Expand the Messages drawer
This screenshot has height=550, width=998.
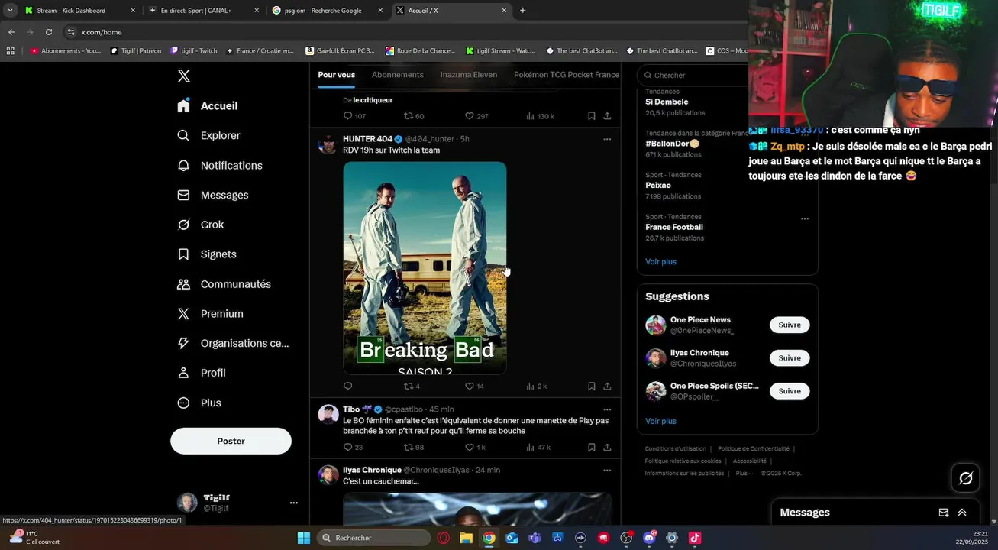pos(962,513)
